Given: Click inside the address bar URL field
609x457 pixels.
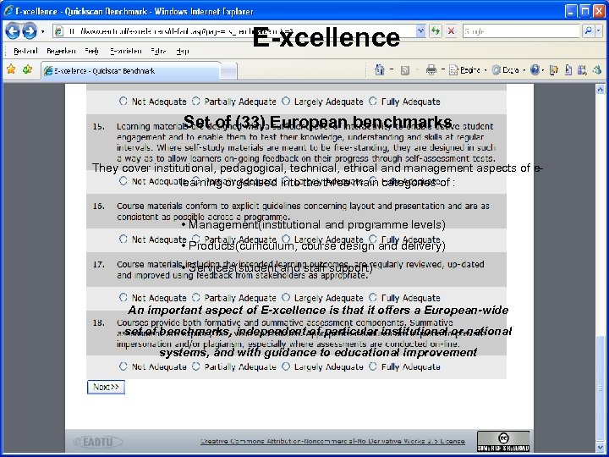Looking at the screenshot, I should (x=237, y=31).
